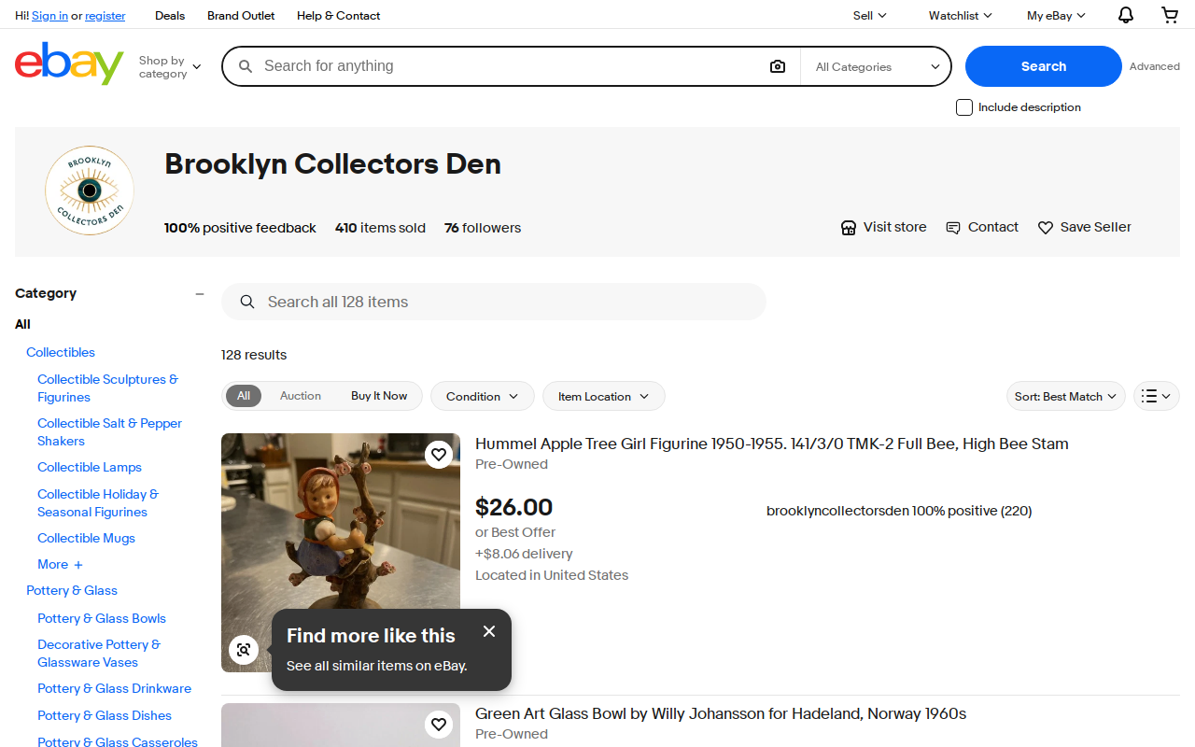Open the shopping cart icon
Viewport: 1195px width, 747px height.
pos(1170,15)
